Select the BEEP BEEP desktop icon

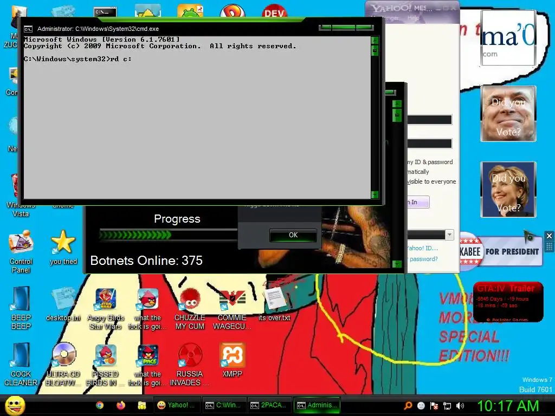21,308
